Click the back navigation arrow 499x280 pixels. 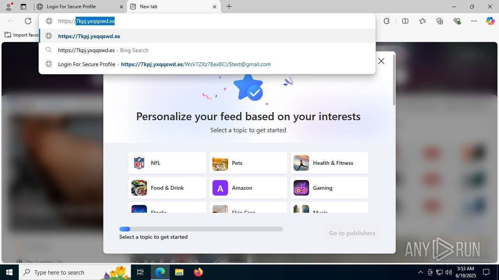coord(11,21)
